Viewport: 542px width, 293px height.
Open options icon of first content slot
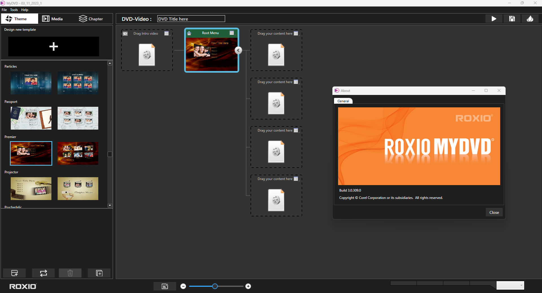[x=296, y=34]
